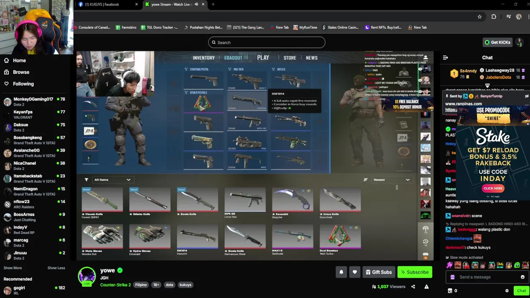Screen dimensions: 530x298
Task: Click the verified badge next to yowe
Action: [x=120, y=270]
